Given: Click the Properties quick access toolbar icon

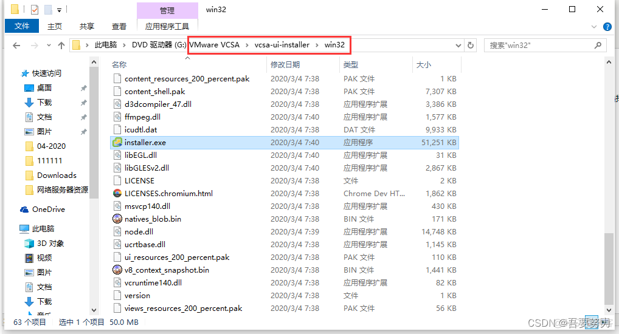Looking at the screenshot, I should (35, 10).
